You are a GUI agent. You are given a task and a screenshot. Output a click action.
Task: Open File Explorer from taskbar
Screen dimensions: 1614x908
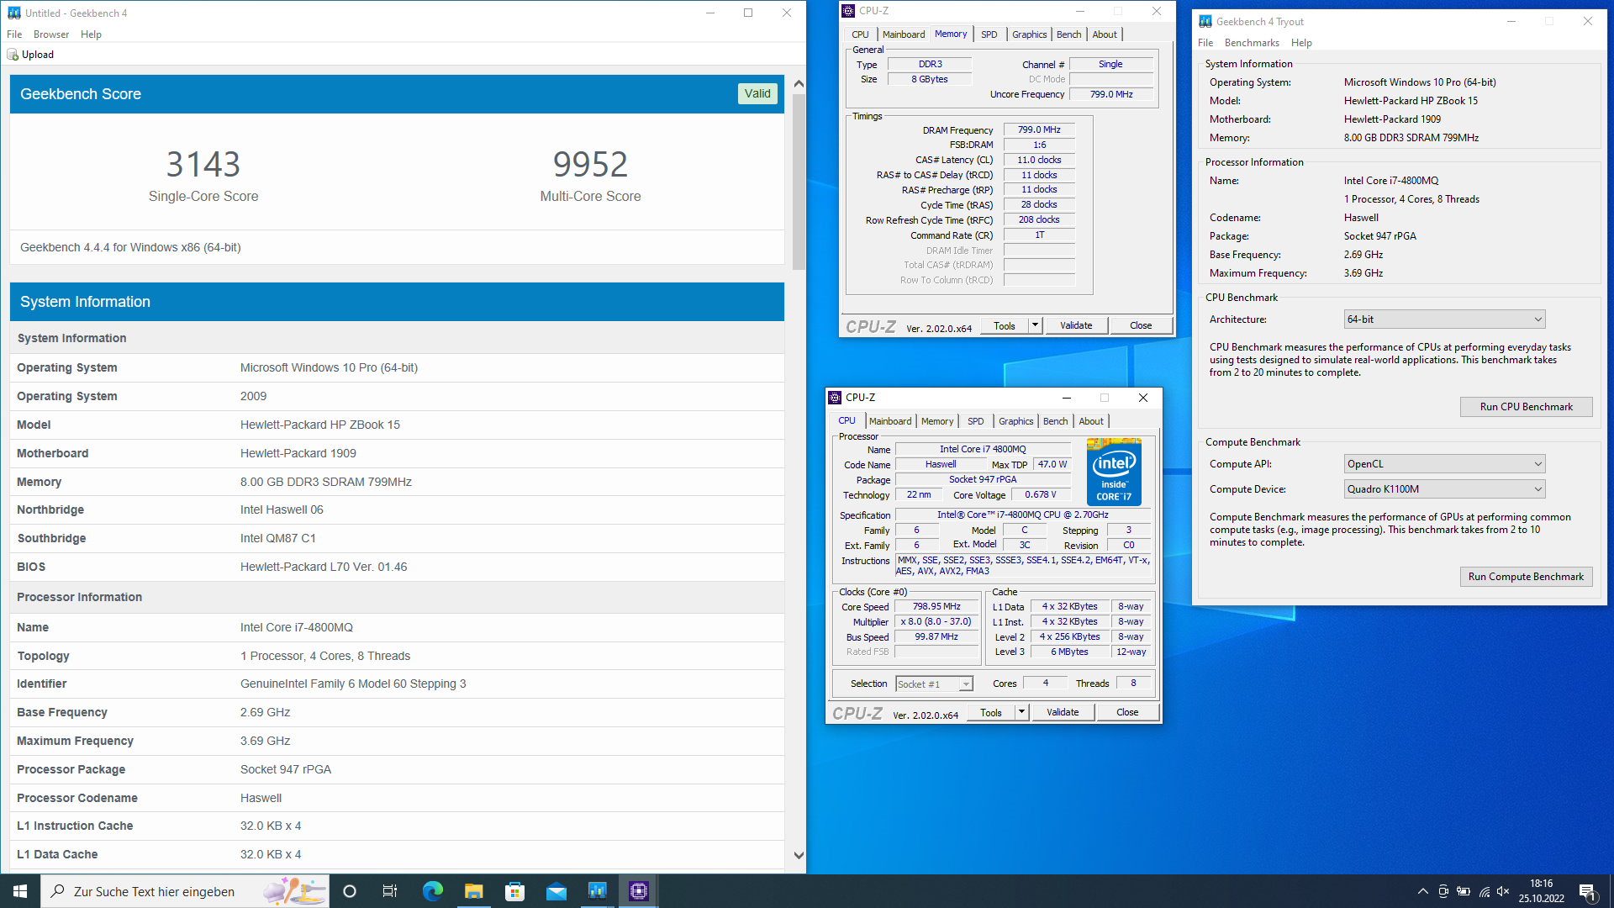474,891
